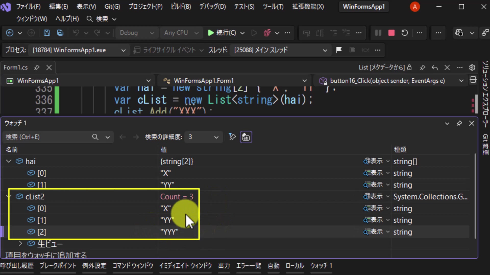Screen dimensions: 490x275
Task: Click the Save file icon
Action: tap(47, 33)
